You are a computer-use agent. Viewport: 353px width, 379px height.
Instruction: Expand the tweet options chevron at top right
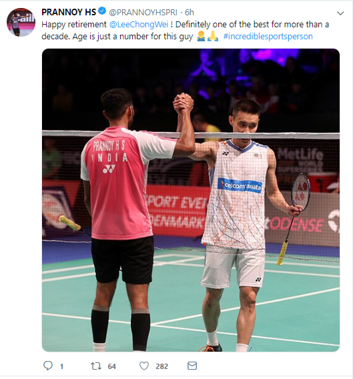tap(340, 13)
